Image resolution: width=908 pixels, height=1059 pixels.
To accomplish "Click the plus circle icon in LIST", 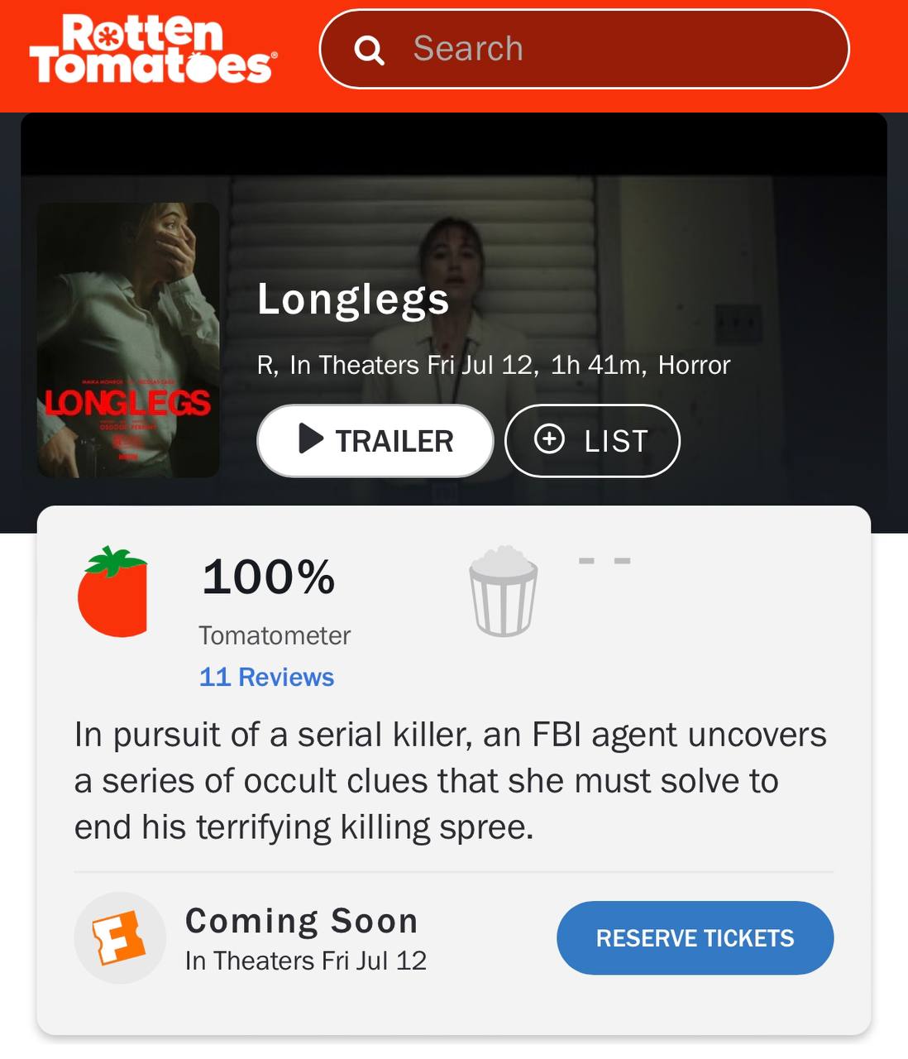I will point(550,438).
